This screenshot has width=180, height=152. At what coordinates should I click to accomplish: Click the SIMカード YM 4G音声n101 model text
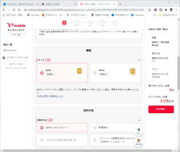160,44
